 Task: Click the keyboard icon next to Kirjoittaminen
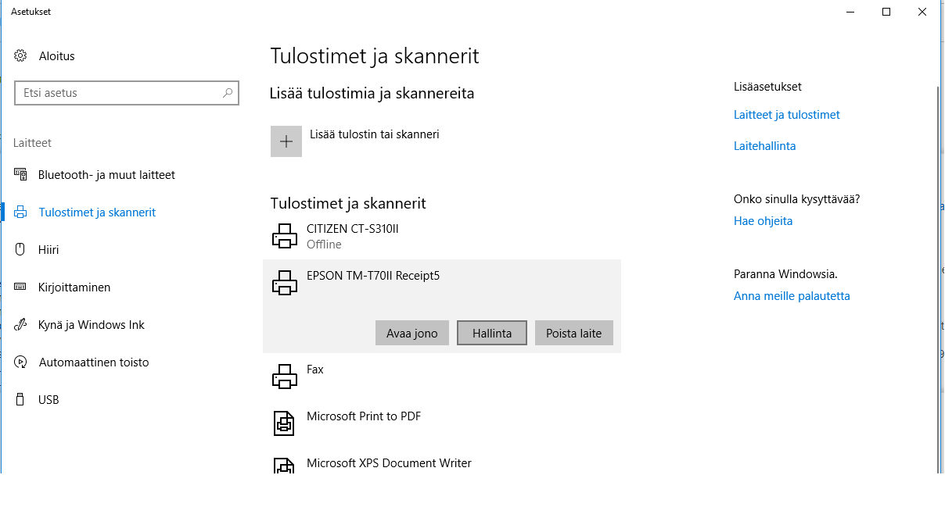coord(21,287)
